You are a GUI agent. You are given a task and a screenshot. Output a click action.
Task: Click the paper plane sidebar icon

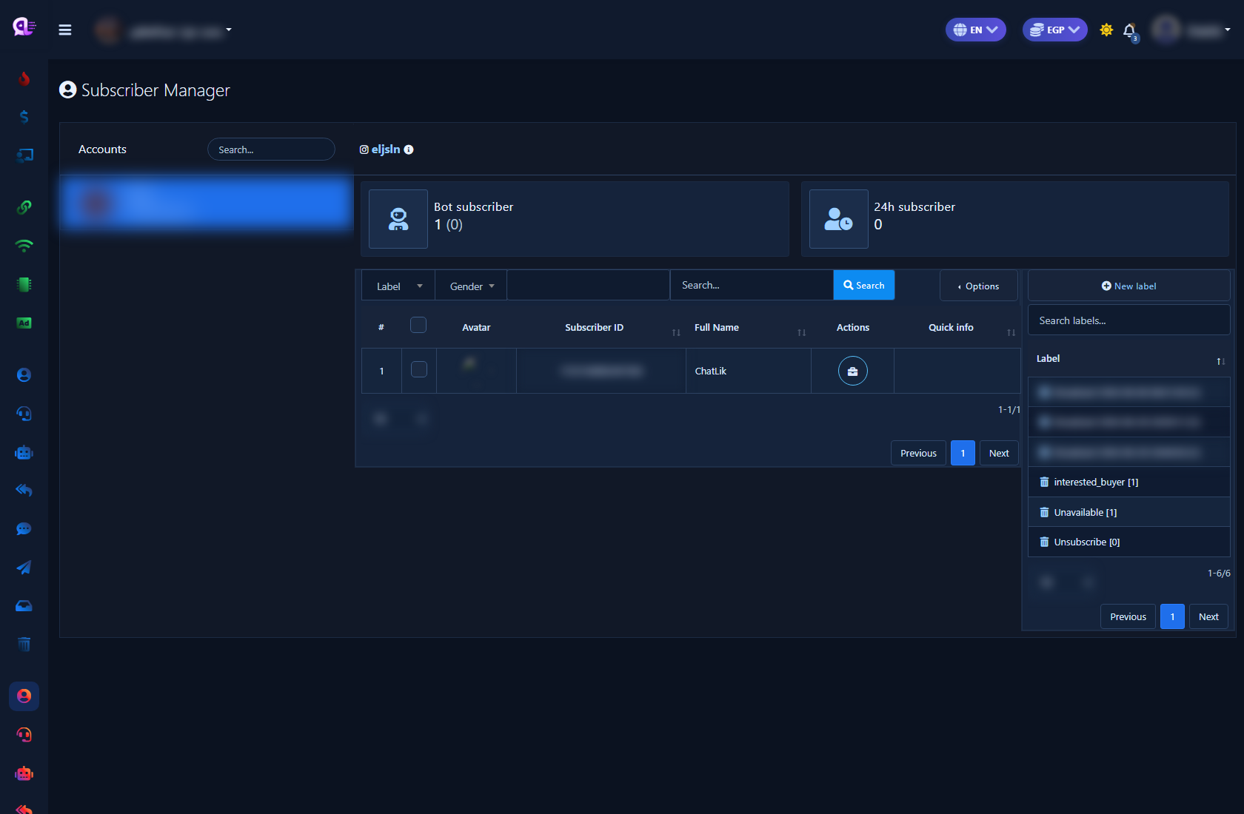24,567
